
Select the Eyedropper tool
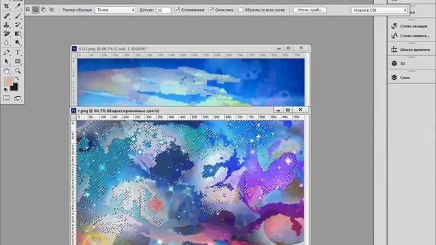(18, 6)
